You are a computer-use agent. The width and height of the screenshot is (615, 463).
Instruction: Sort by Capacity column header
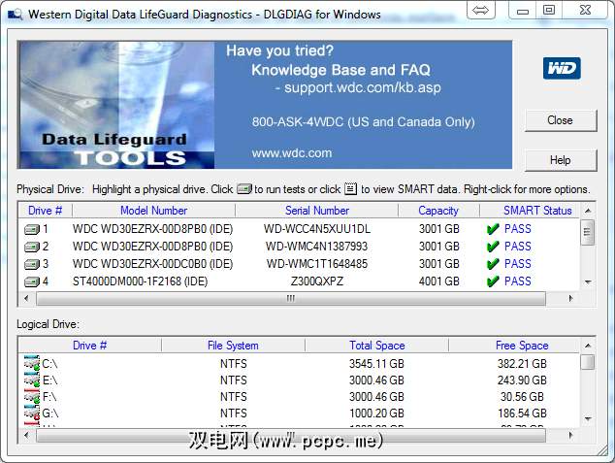click(x=438, y=211)
